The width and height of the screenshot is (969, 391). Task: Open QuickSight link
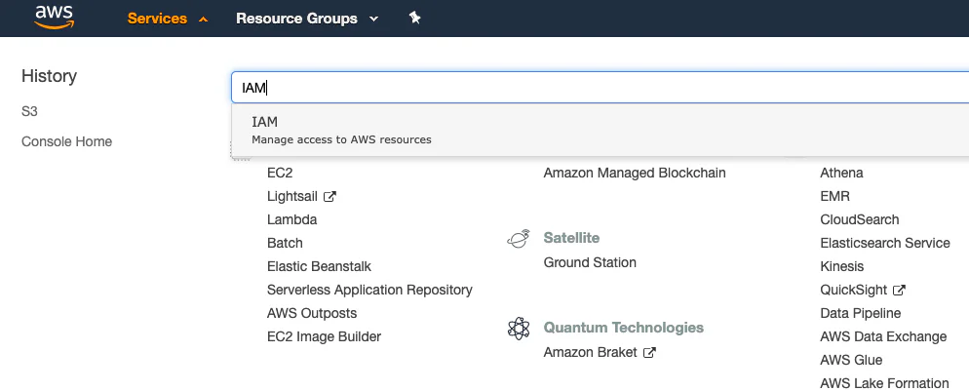[x=853, y=290]
